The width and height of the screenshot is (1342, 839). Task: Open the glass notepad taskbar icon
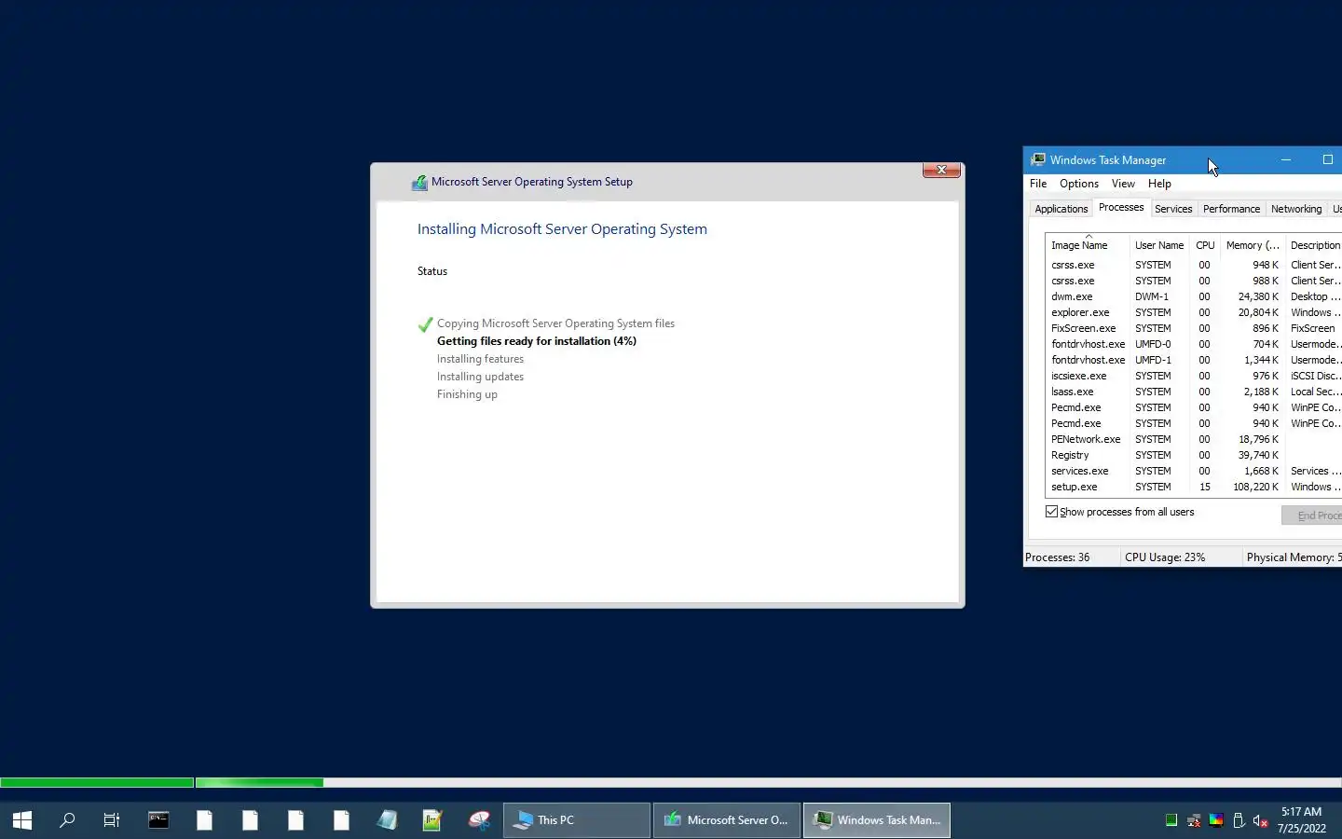(x=387, y=820)
